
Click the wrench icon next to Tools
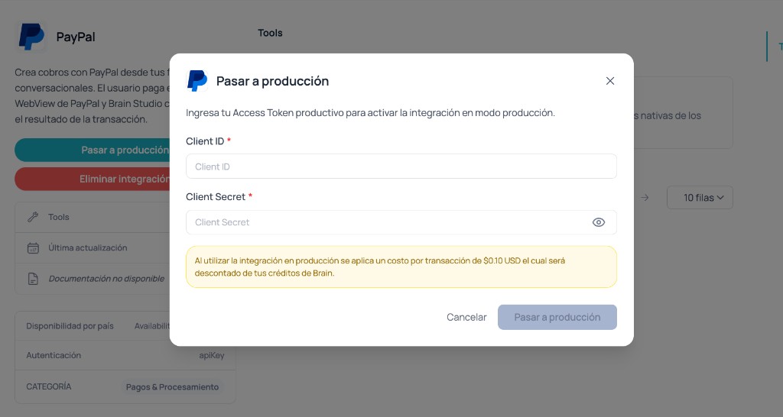click(x=33, y=217)
